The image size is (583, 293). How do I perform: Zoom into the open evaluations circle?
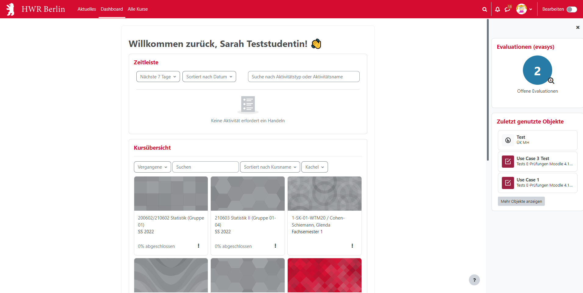tap(537, 70)
